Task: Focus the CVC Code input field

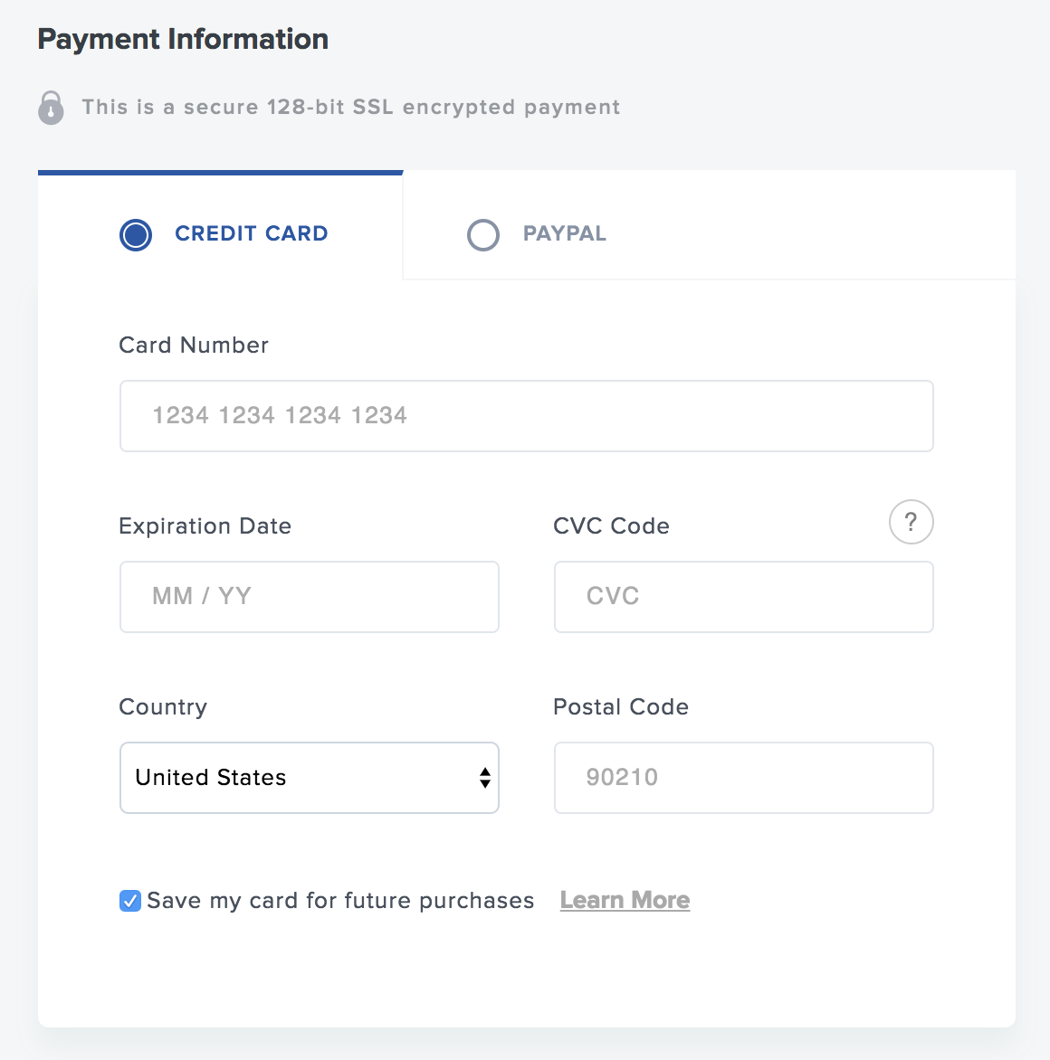Action: [743, 597]
